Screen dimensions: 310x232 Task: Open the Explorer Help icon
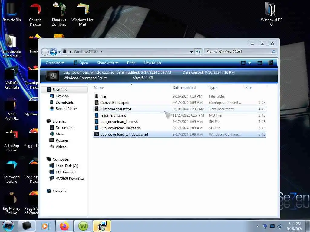271,63
